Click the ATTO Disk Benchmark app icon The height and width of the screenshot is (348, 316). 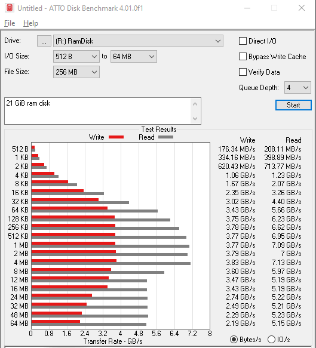pos(10,8)
